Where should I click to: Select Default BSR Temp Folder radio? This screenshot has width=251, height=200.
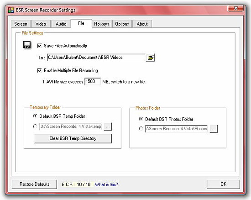point(35,116)
